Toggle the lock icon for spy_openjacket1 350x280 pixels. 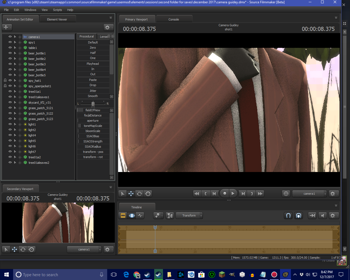(x=5, y=86)
